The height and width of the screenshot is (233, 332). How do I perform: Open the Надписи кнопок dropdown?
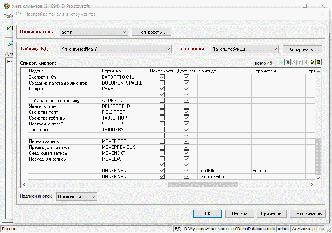coord(93,197)
